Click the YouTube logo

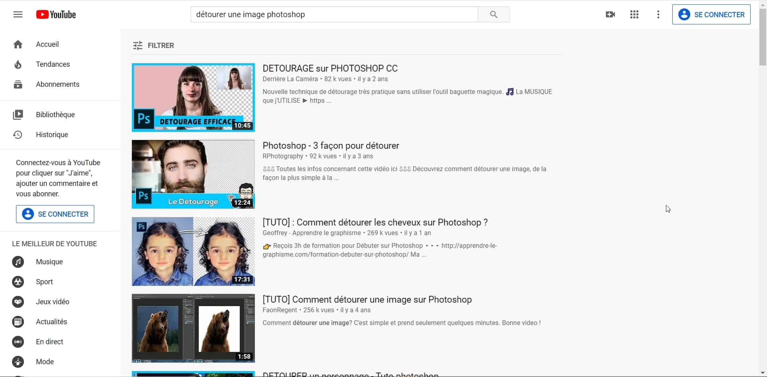56,15
